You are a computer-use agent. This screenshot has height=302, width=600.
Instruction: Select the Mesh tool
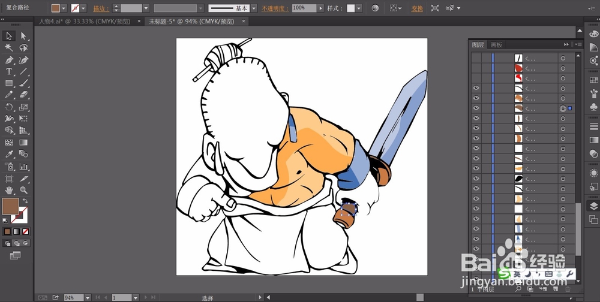point(9,143)
